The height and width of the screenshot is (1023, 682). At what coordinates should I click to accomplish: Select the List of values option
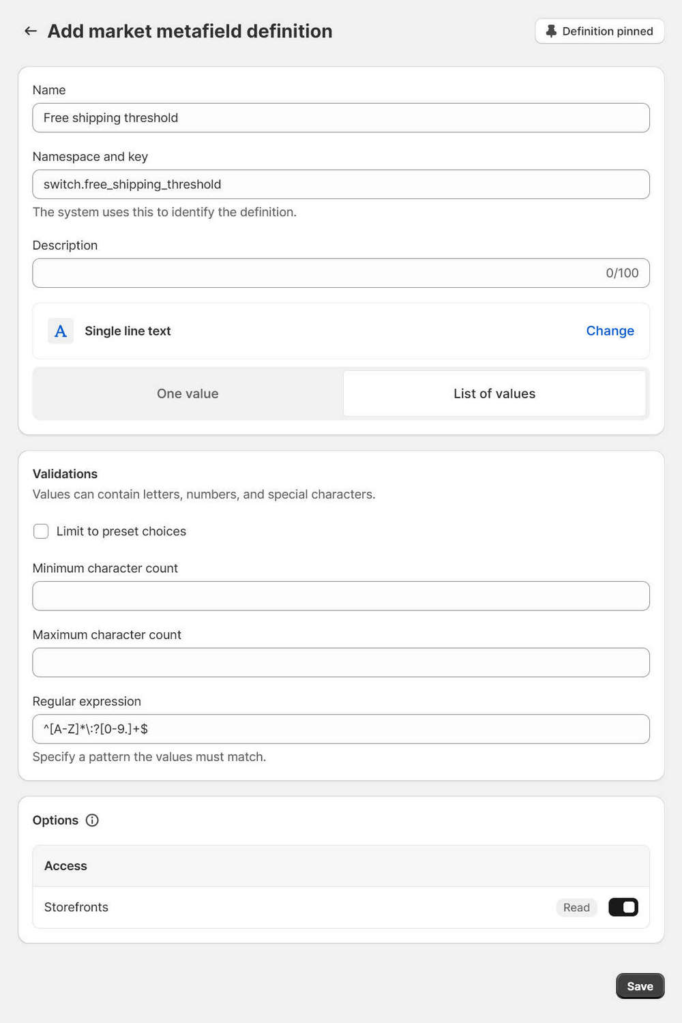pos(494,394)
